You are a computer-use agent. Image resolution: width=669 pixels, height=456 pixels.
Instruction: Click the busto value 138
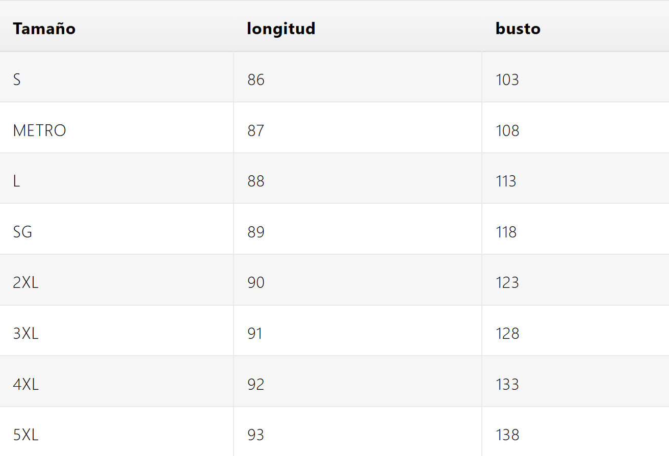click(x=507, y=435)
